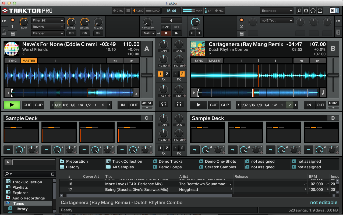
Task: Open the Extended layout dropdown
Action: coord(277,11)
